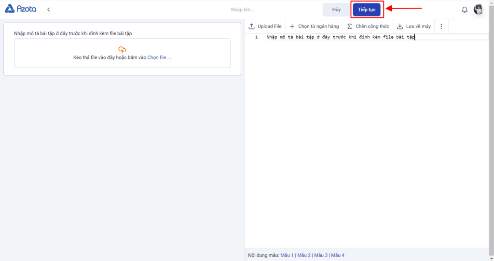494x261 pixels.
Task: Open the user profile avatar
Action: click(x=478, y=10)
